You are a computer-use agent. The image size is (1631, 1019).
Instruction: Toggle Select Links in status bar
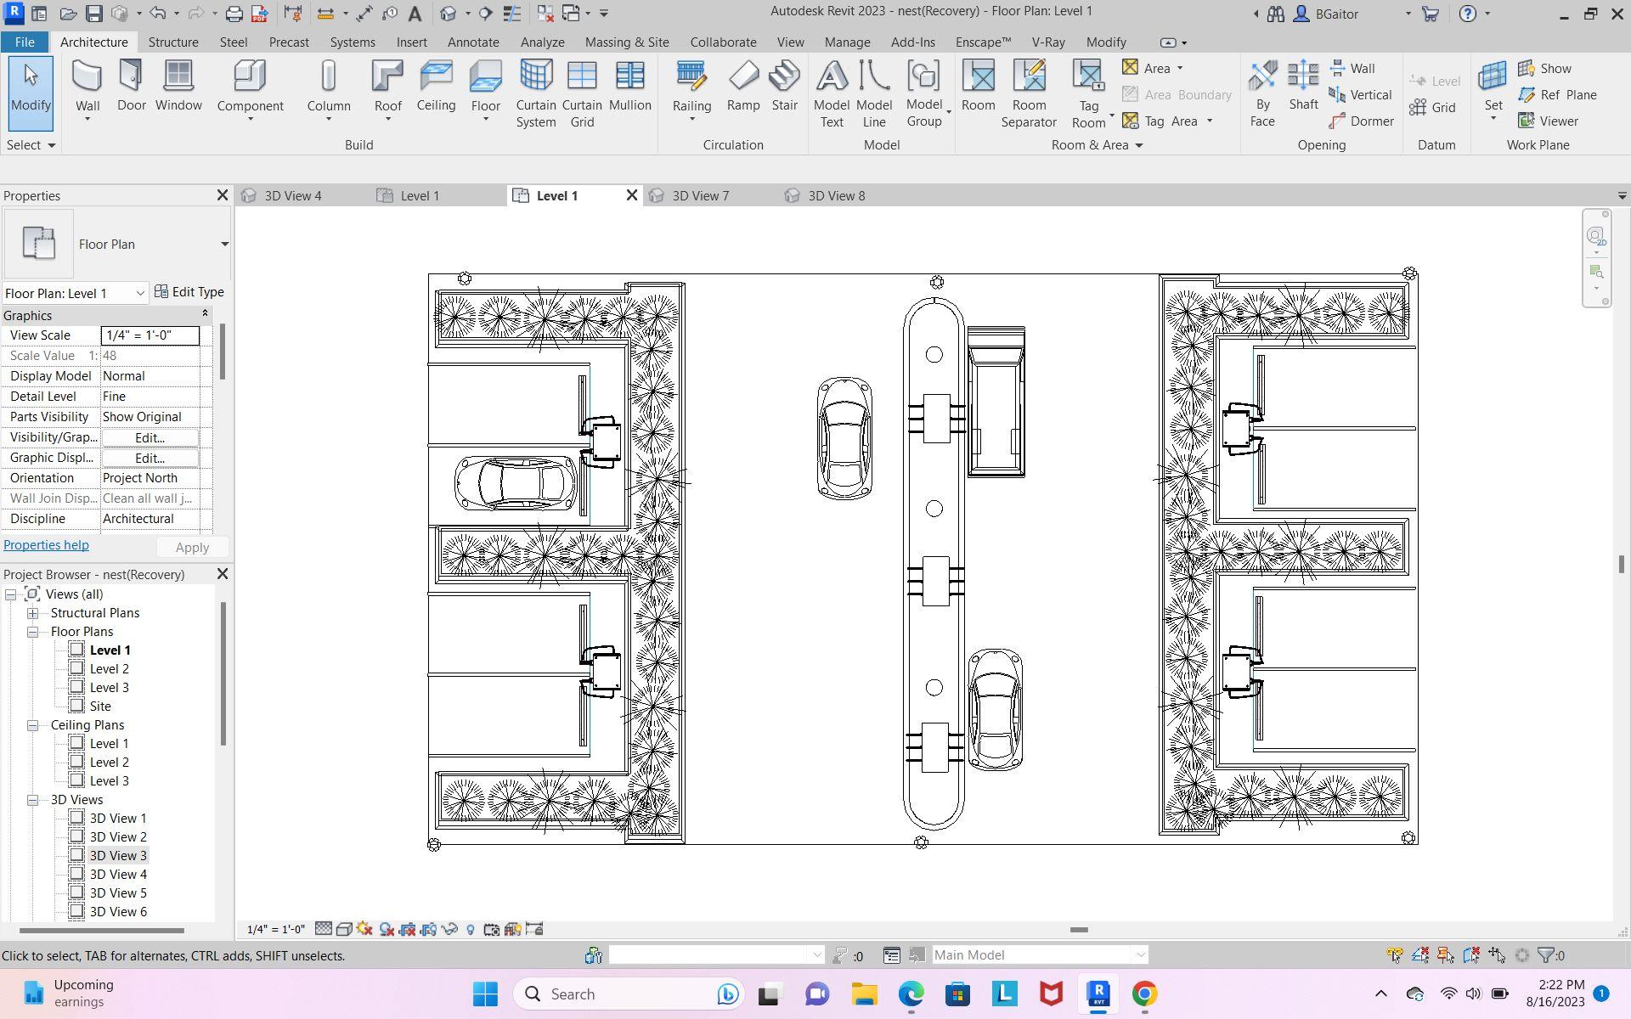tap(1395, 955)
